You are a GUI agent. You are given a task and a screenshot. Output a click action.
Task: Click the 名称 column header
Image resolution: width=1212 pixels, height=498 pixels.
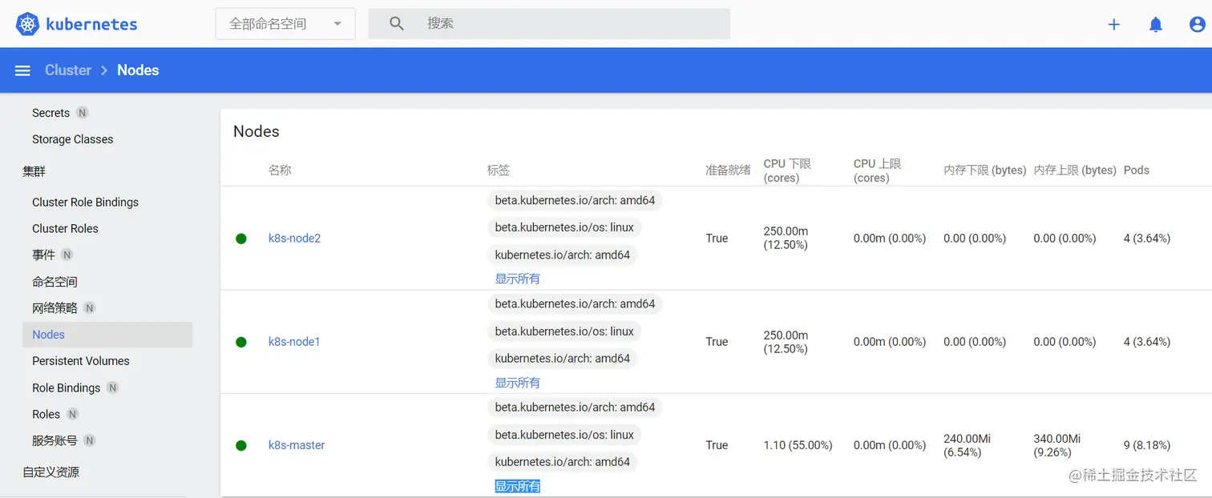click(x=280, y=171)
